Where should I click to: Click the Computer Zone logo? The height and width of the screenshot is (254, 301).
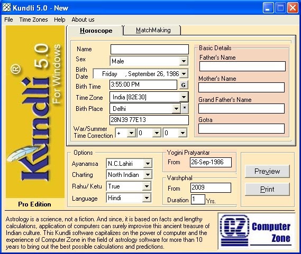[257, 231]
